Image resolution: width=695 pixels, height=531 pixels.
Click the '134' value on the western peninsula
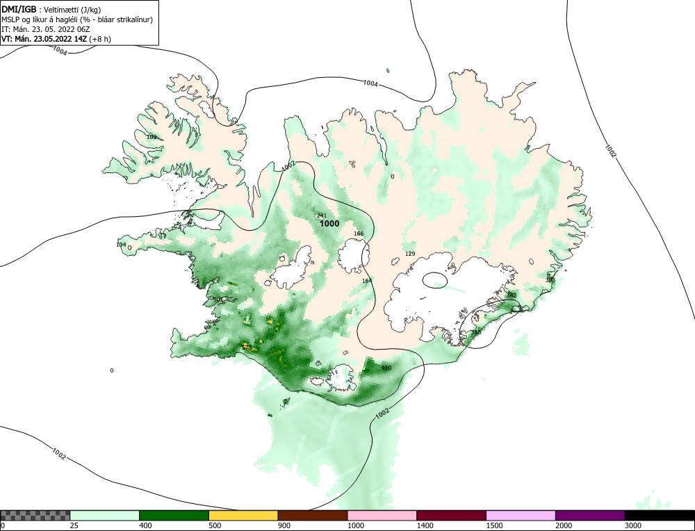[x=121, y=245]
